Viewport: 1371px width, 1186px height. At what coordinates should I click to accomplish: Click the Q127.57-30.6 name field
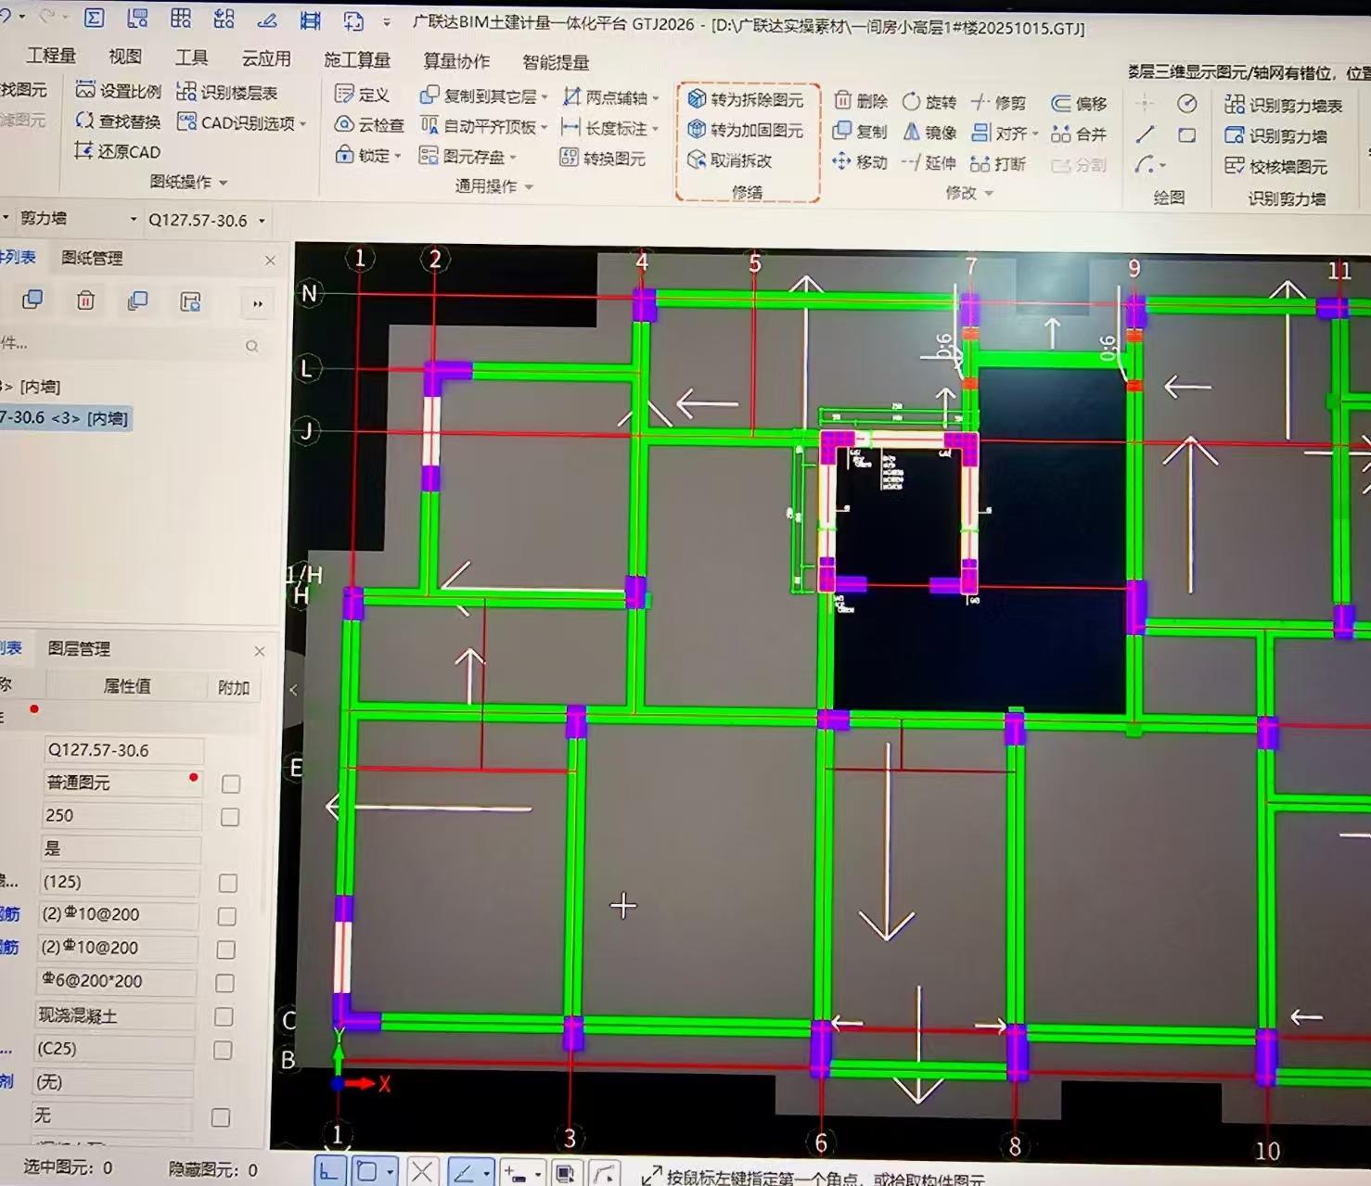(x=122, y=750)
